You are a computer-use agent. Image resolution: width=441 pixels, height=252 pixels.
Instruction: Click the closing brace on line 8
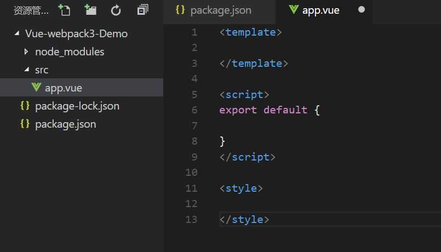click(222, 141)
